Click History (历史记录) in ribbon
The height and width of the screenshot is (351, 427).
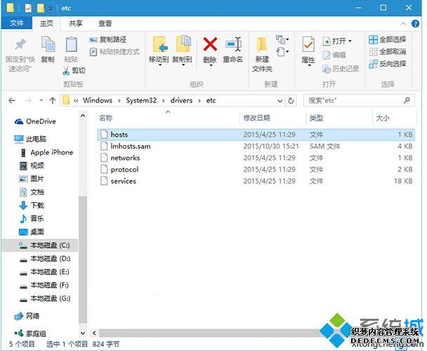[341, 69]
